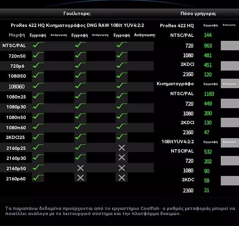Click the 1080i60 format row label
Screen dimensions: 239x226
click(x=16, y=87)
